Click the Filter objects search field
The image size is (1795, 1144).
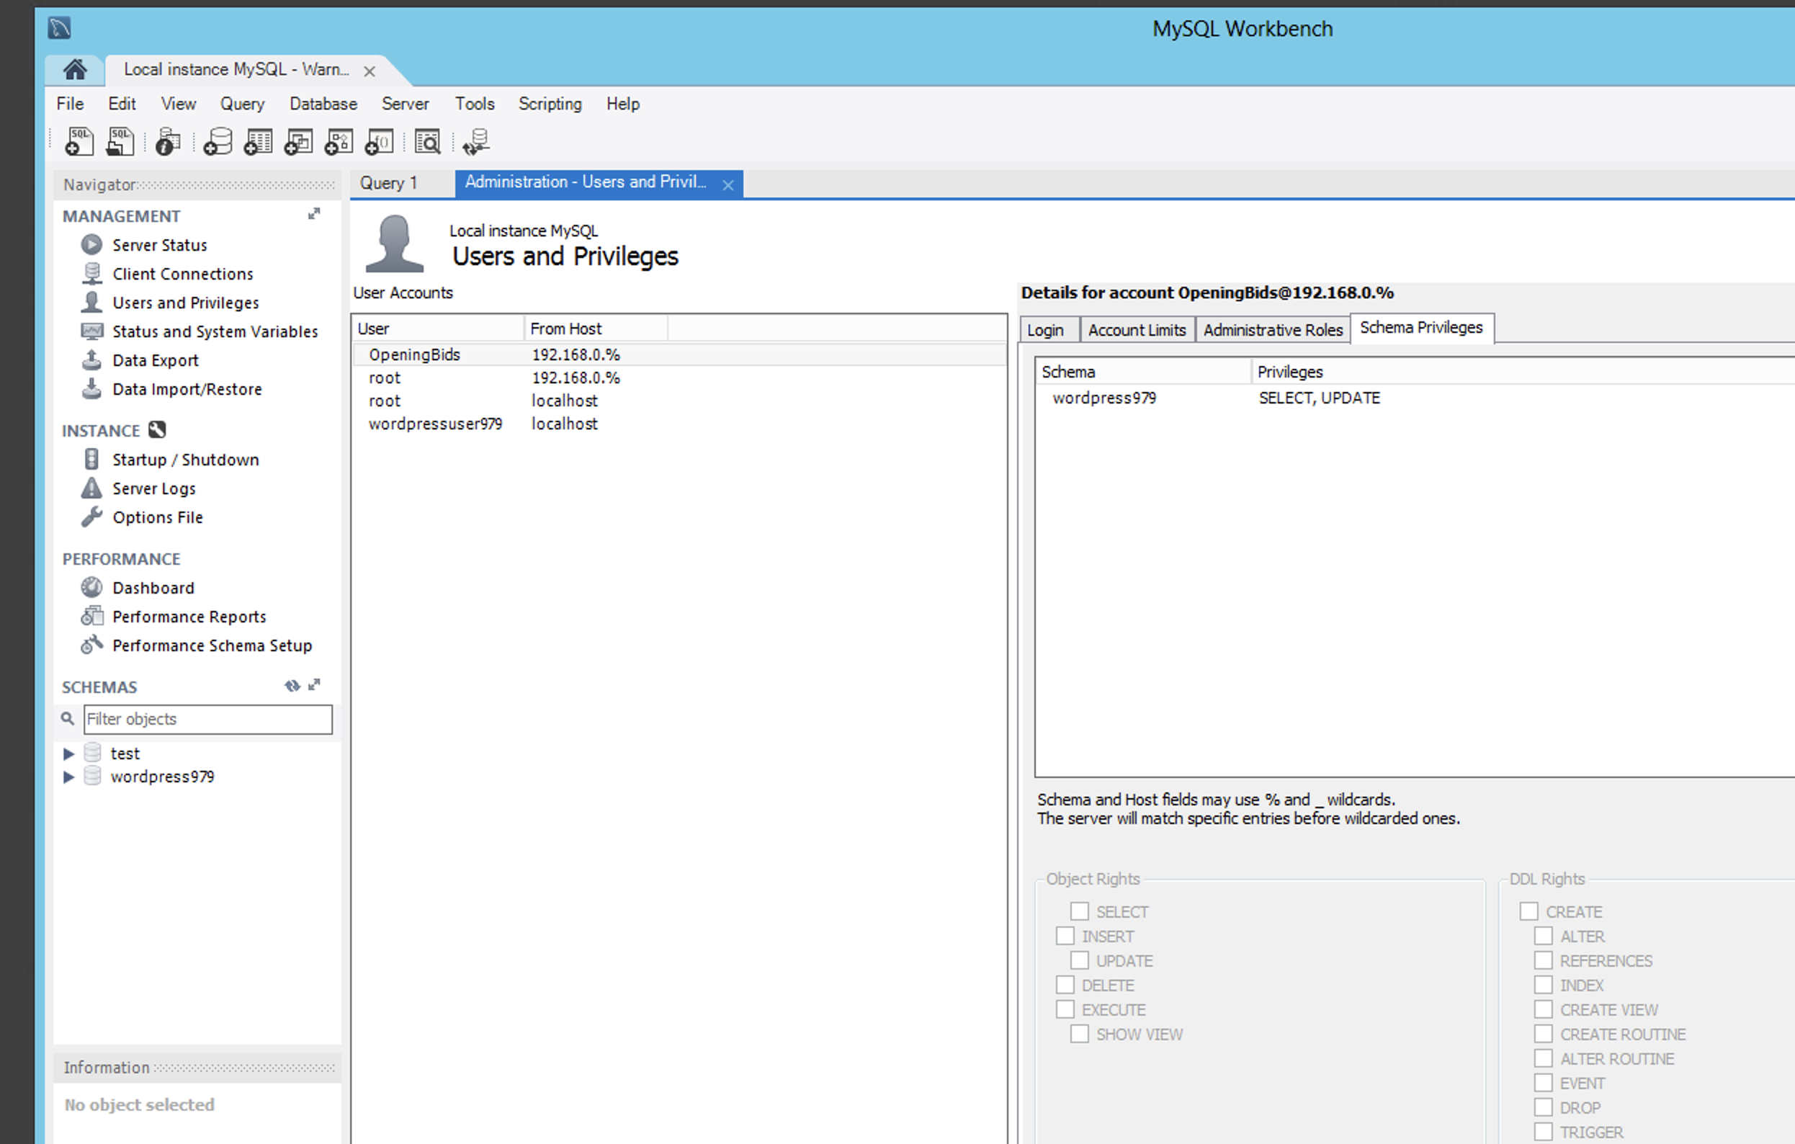pyautogui.click(x=207, y=719)
